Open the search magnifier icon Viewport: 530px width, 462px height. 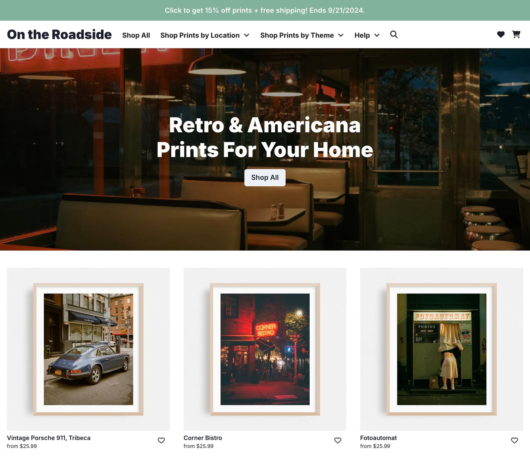tap(394, 34)
